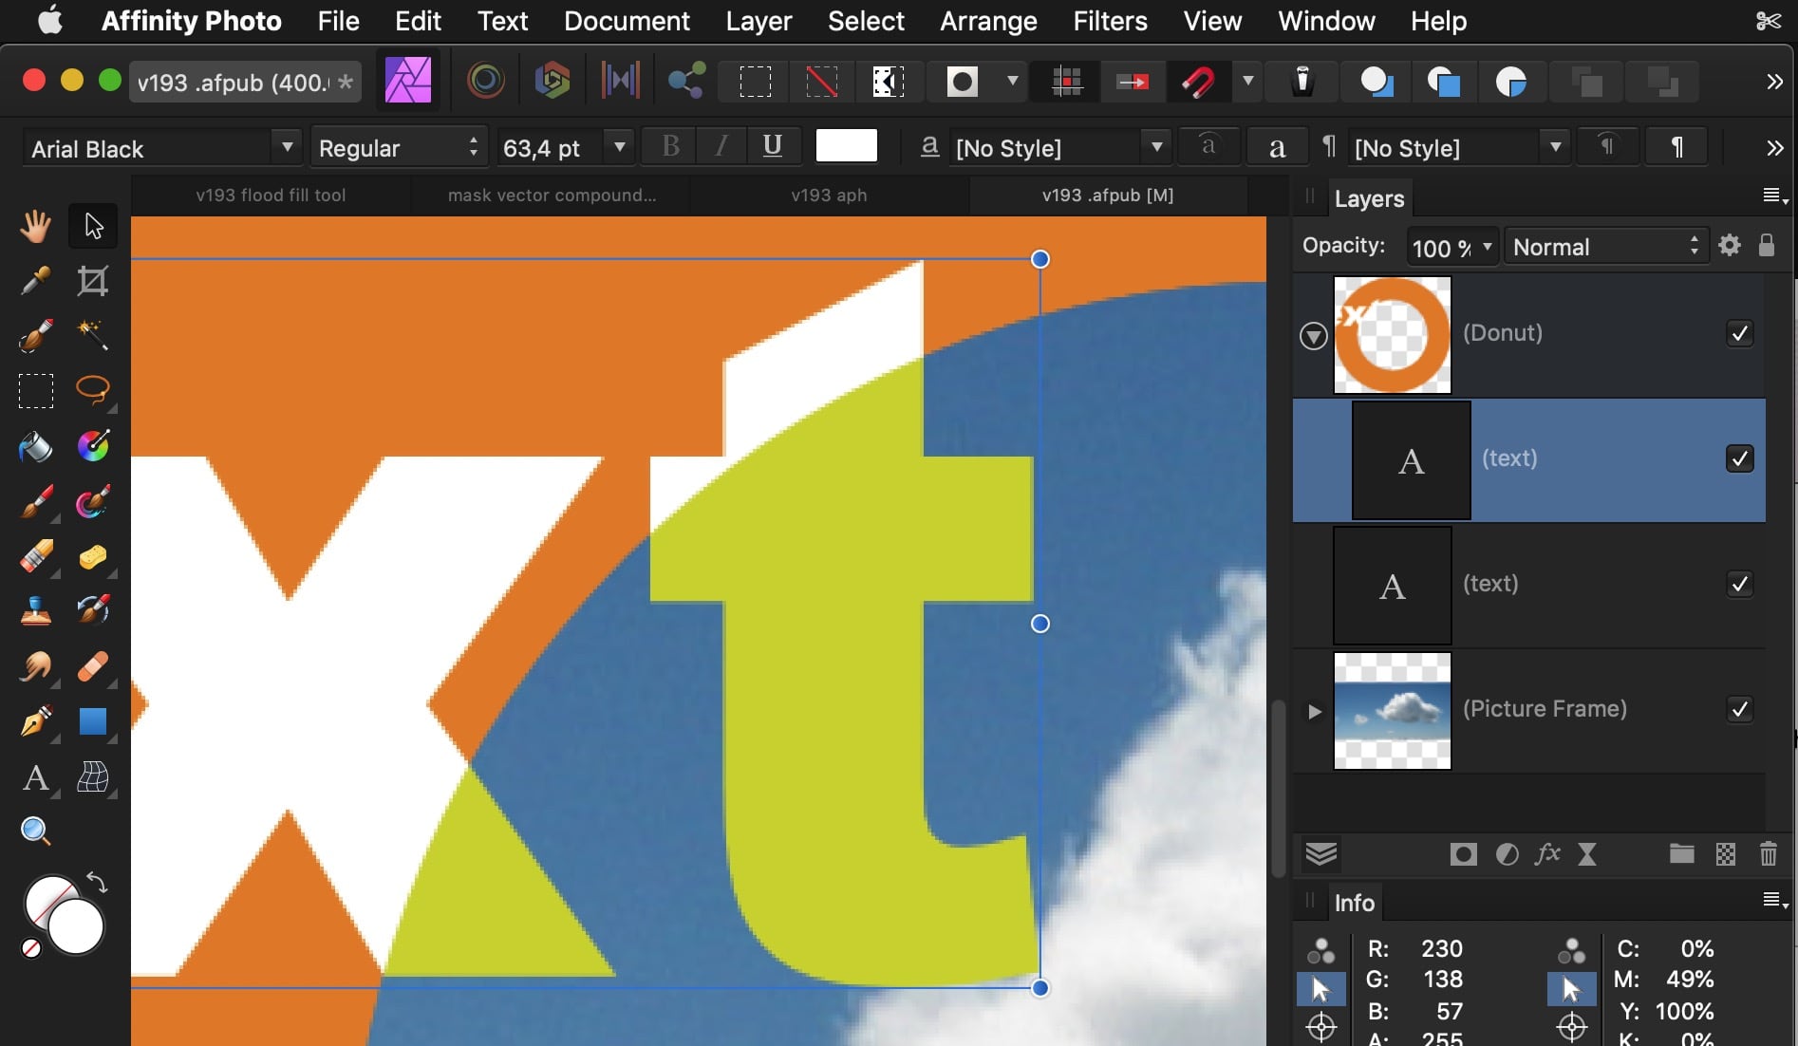Click the Add operation button
The image size is (1798, 1046).
coord(1377,82)
